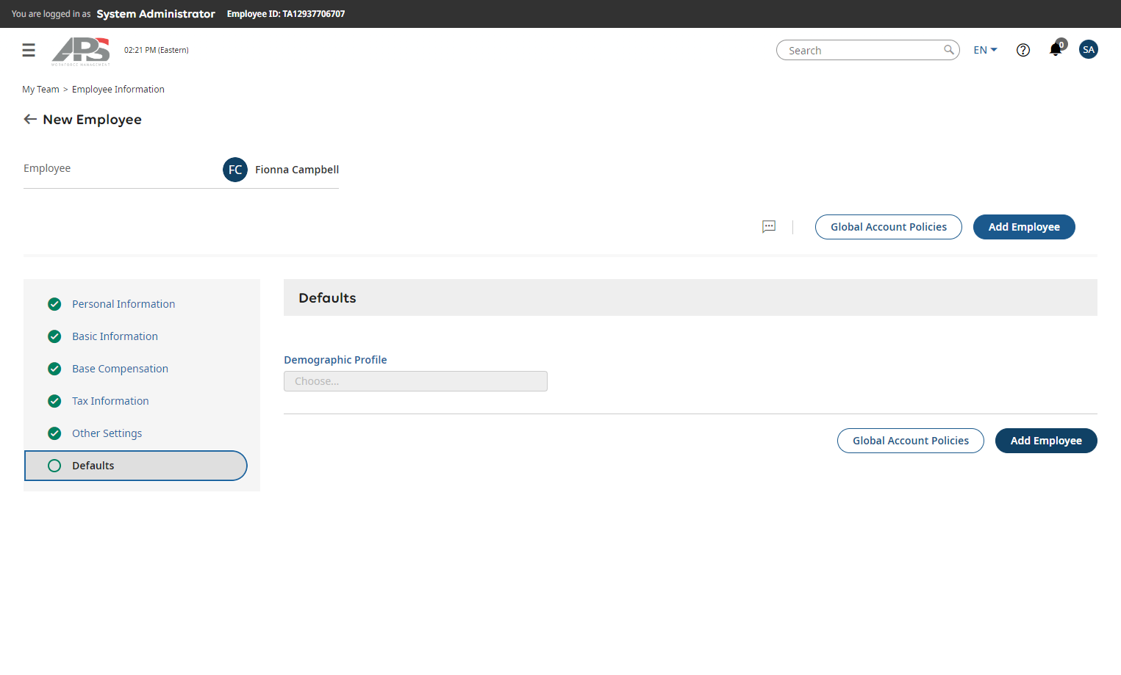Open the EN language dropdown

[x=985, y=50]
